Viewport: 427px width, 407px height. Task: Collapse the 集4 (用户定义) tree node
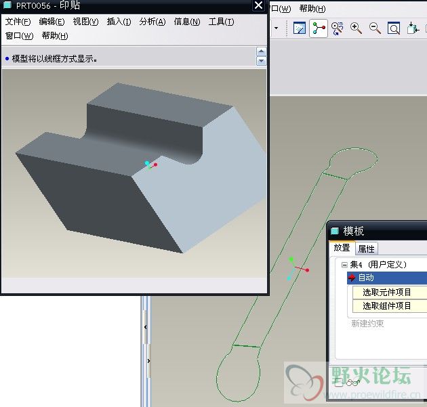click(x=344, y=265)
